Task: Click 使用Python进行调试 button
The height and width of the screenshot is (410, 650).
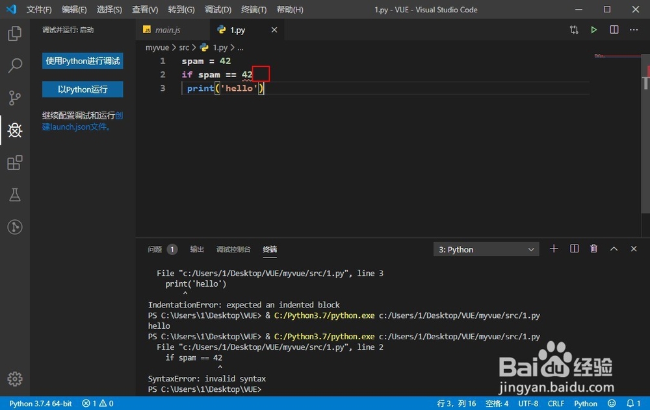Action: point(83,61)
